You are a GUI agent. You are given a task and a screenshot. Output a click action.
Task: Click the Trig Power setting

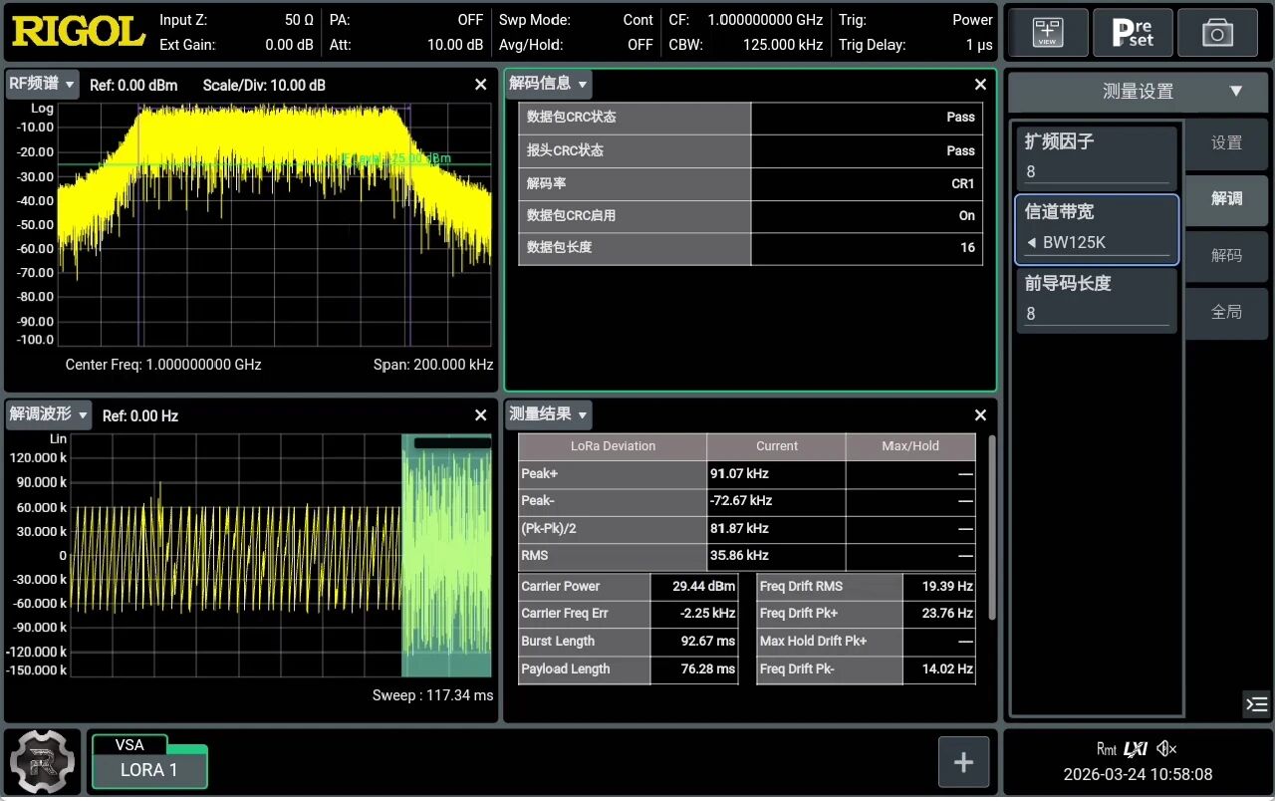pyautogui.click(x=915, y=20)
